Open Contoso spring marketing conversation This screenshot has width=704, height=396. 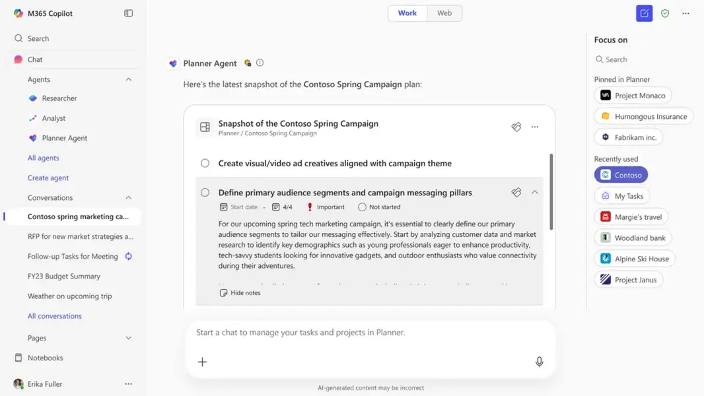[78, 216]
